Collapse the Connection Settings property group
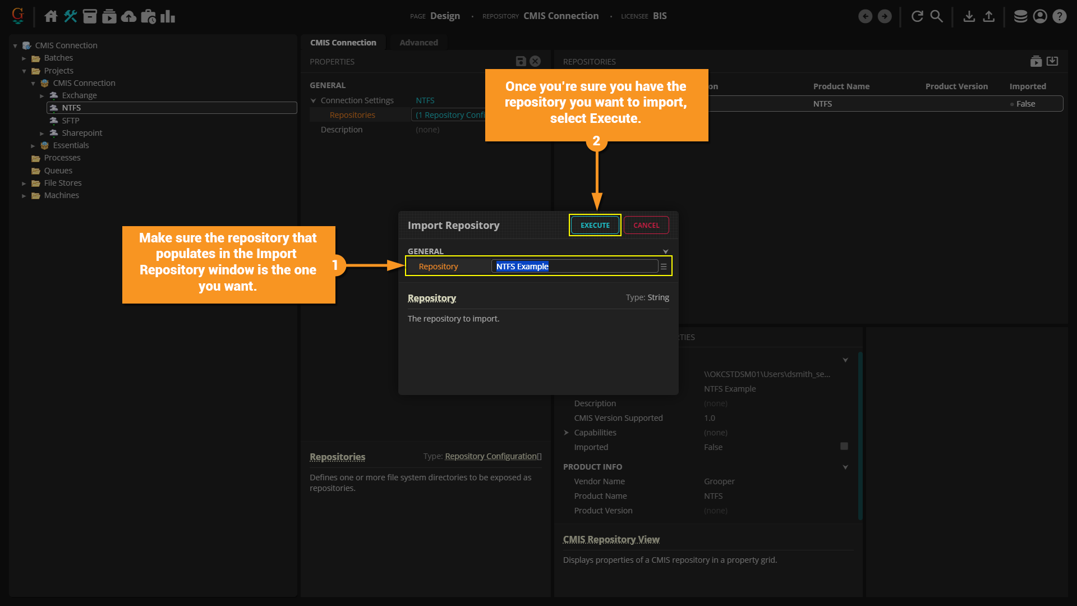The width and height of the screenshot is (1077, 606). (x=314, y=101)
